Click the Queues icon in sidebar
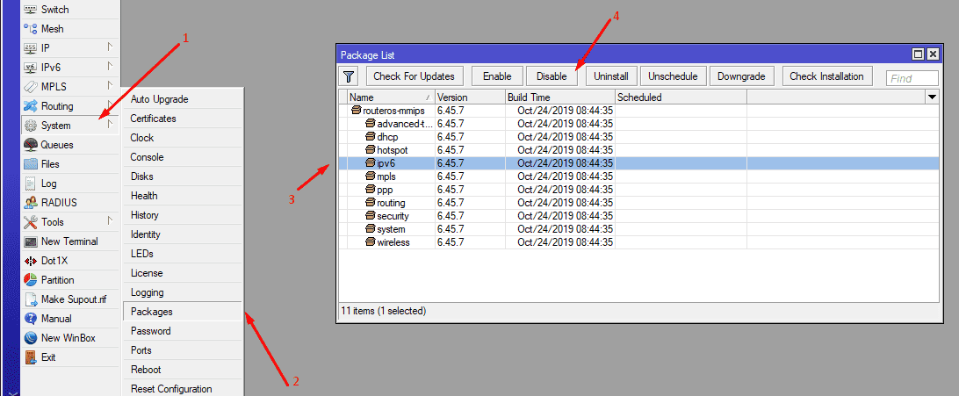Viewport: 959px width, 396px height. 31,145
